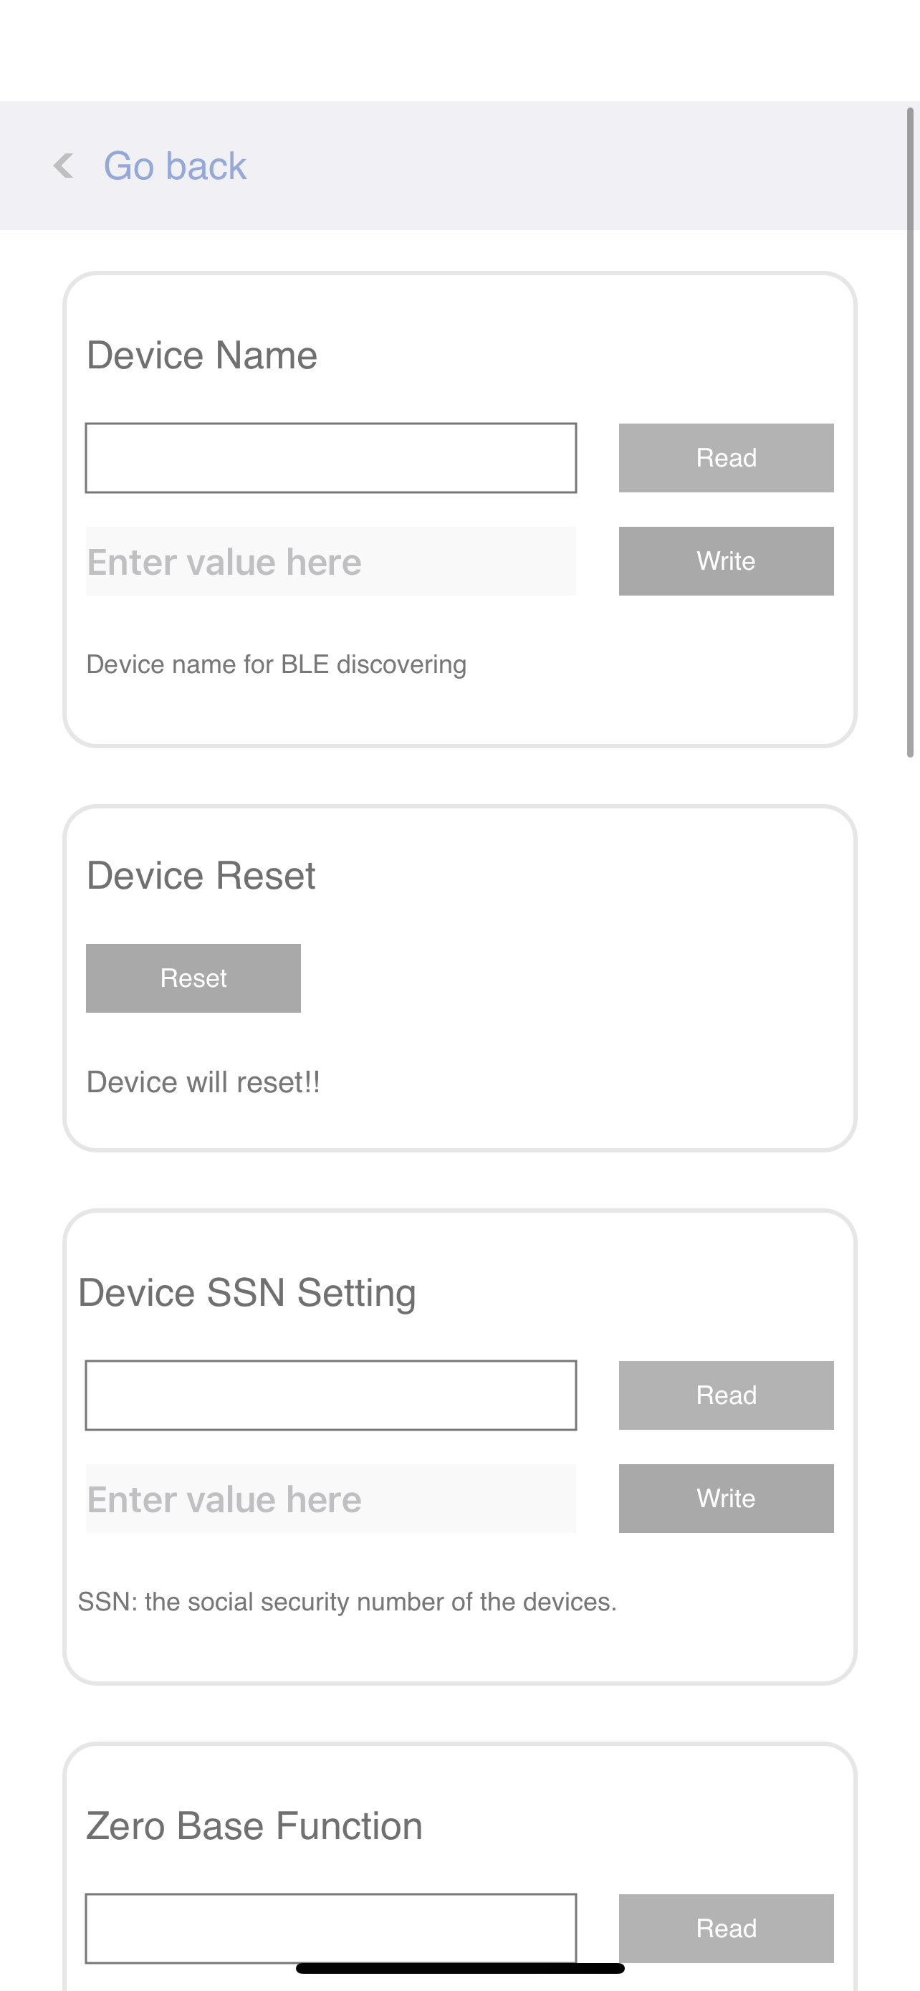Click the Device Name read-only value box
This screenshot has width=920, height=1991.
(x=330, y=457)
